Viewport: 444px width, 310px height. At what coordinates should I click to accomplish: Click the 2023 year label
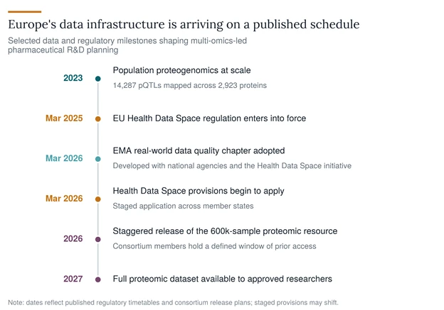click(73, 78)
